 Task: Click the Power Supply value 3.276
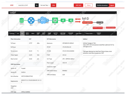(x=30, y=55)
